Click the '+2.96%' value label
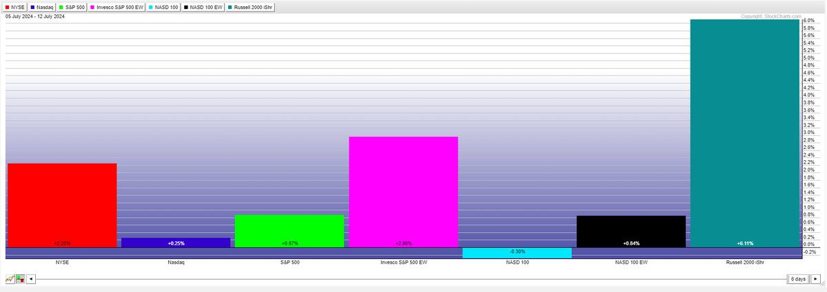Viewport: 827px width, 292px height. (403, 243)
